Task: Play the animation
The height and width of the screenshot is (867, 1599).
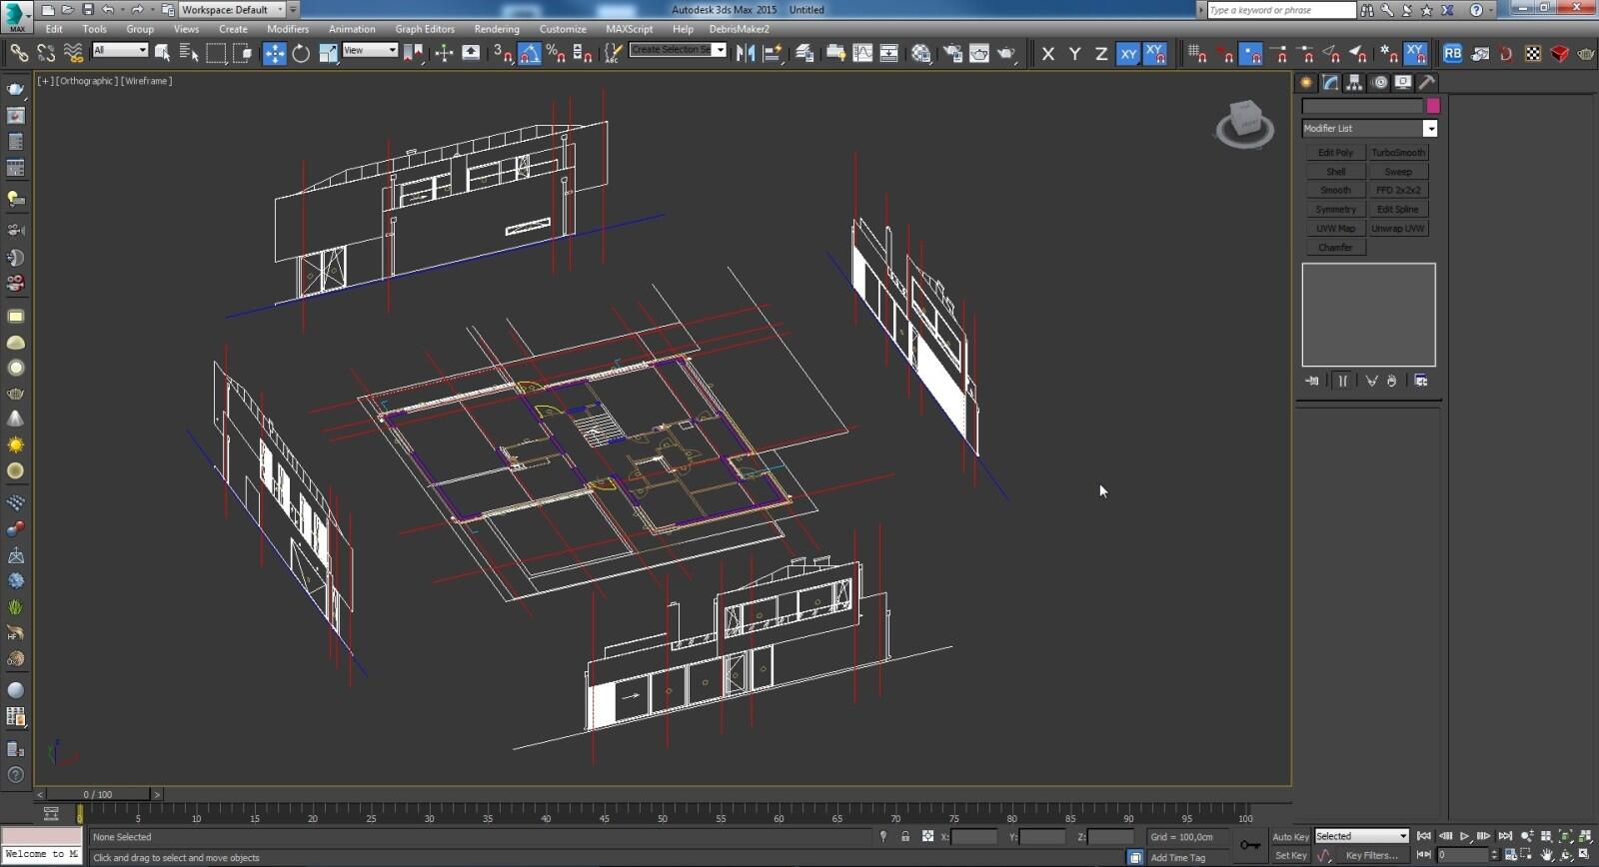Action: point(1465,836)
